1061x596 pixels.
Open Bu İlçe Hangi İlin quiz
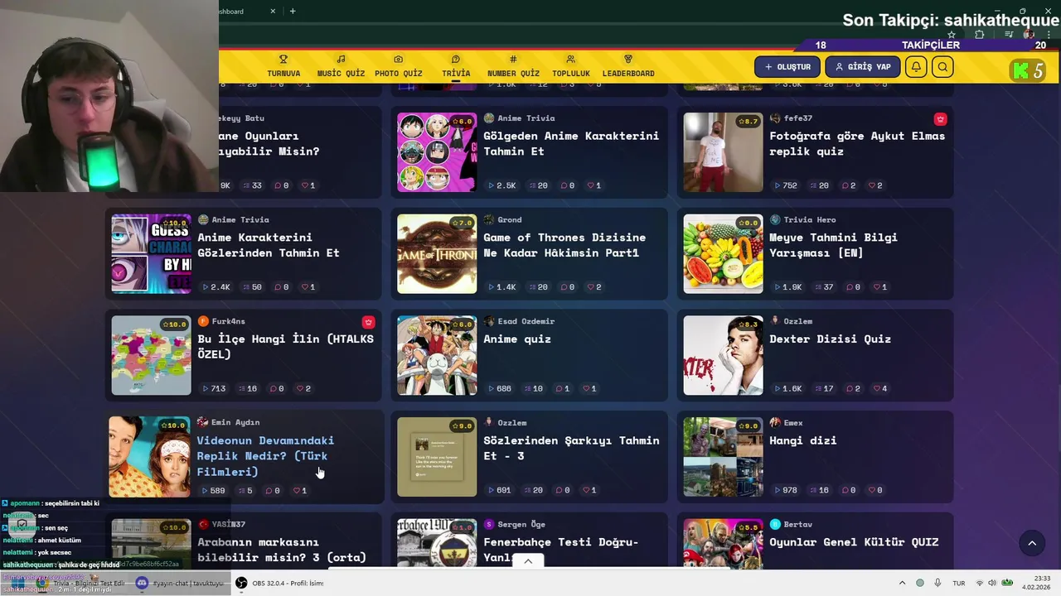click(x=285, y=346)
